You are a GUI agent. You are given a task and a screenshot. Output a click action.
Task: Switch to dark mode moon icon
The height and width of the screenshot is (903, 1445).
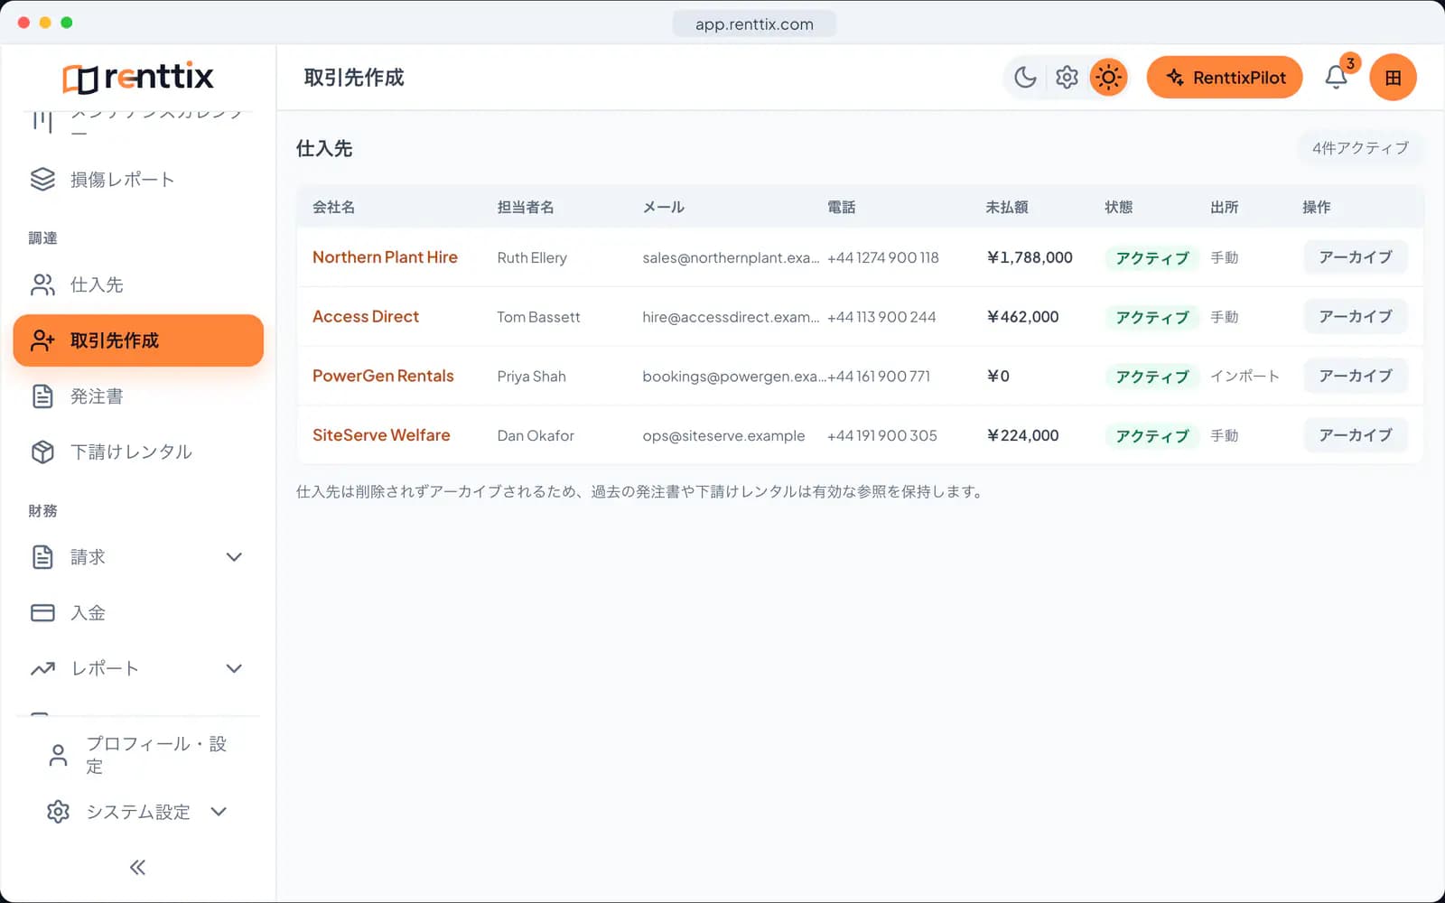(x=1025, y=78)
